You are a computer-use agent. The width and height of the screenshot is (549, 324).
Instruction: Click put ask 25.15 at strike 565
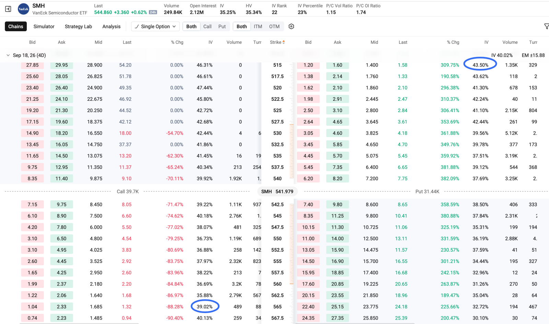coord(337,307)
